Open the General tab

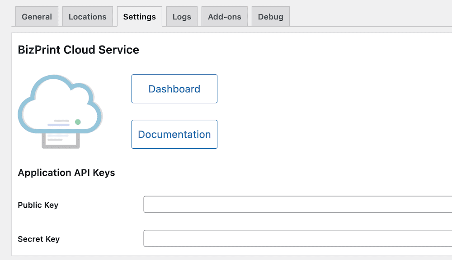(37, 17)
